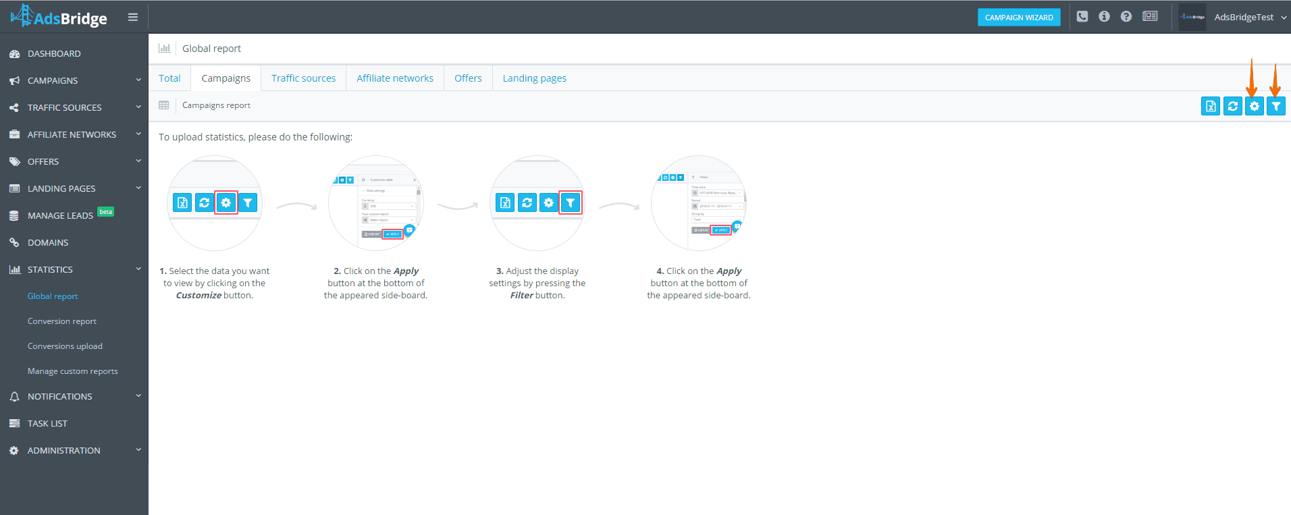
Task: Click the Task List icon
Action: (x=14, y=424)
